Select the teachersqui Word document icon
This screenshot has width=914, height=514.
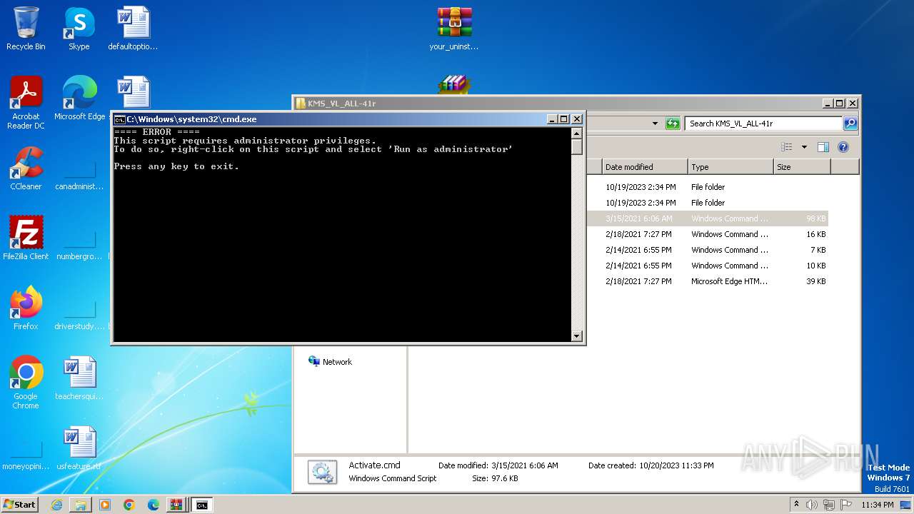79,378
